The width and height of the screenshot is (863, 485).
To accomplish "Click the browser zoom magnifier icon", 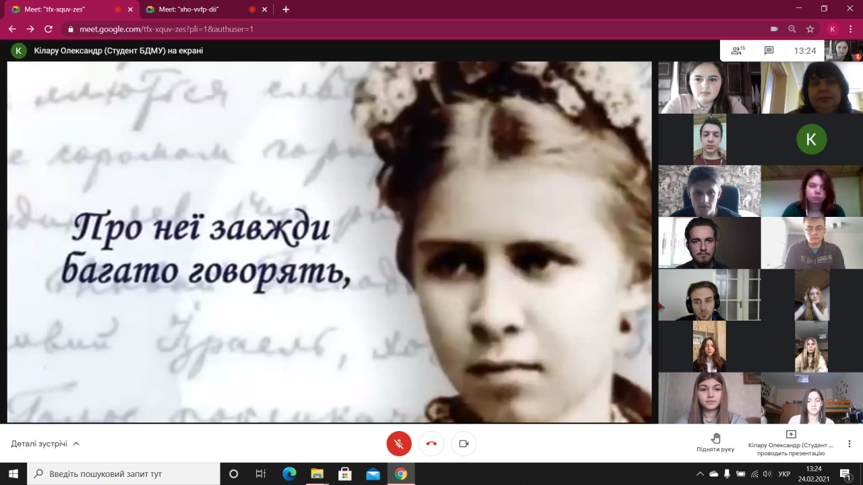I will click(792, 29).
